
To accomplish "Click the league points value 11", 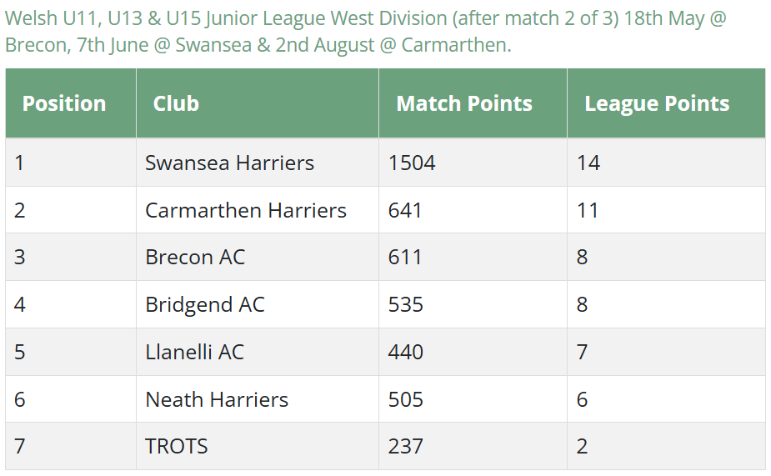I will click(x=588, y=210).
